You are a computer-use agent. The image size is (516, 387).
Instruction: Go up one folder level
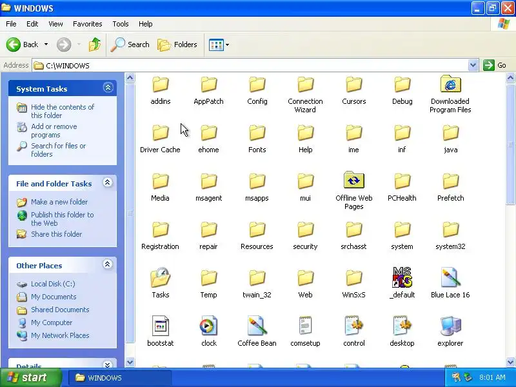[x=95, y=45]
